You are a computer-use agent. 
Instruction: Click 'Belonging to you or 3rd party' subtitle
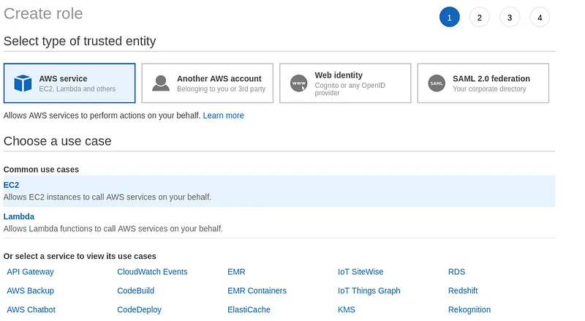[222, 88]
